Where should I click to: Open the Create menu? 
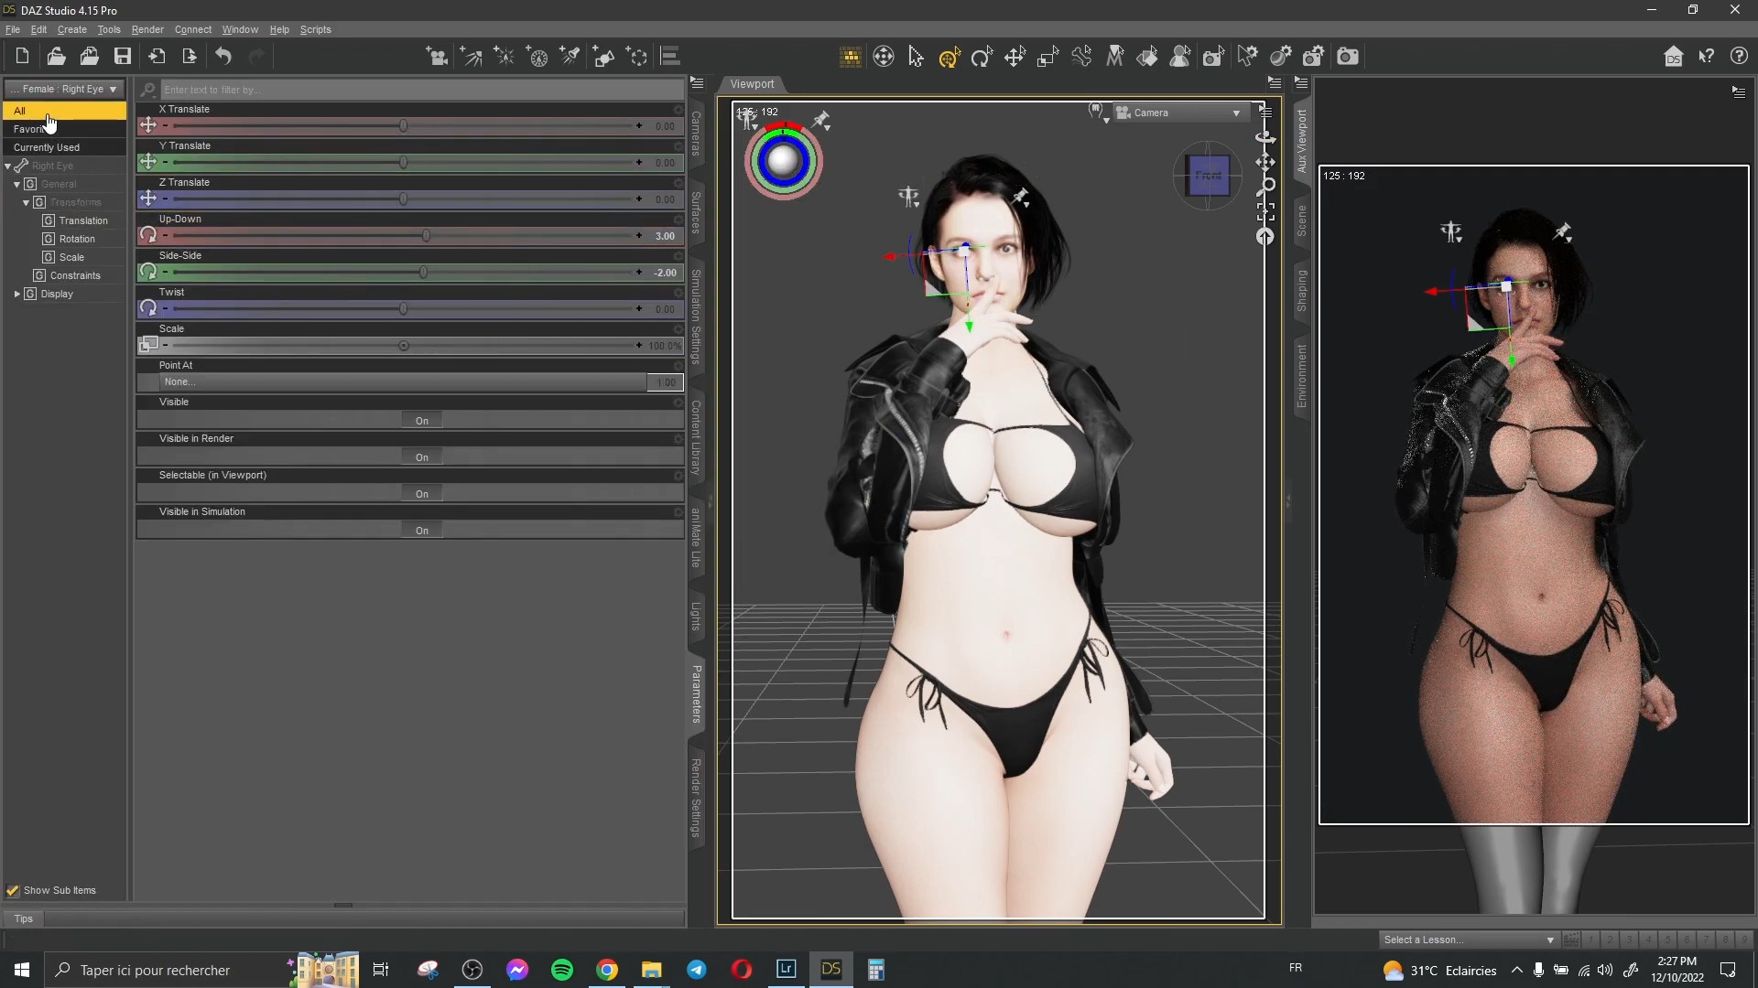(71, 29)
